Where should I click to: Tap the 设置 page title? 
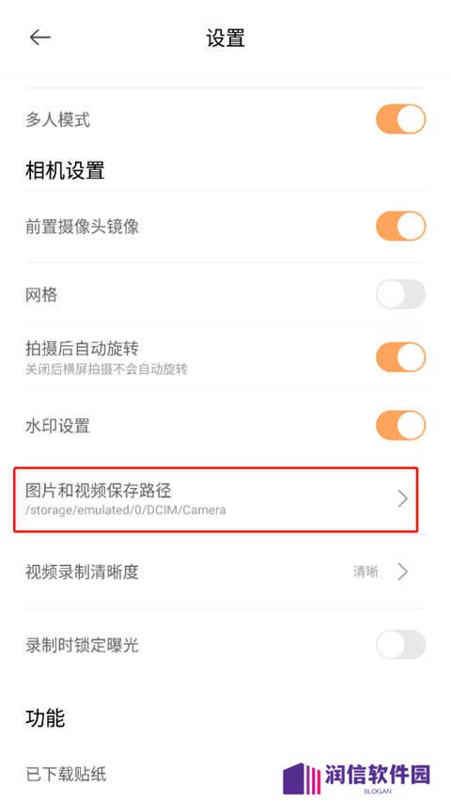(x=225, y=38)
